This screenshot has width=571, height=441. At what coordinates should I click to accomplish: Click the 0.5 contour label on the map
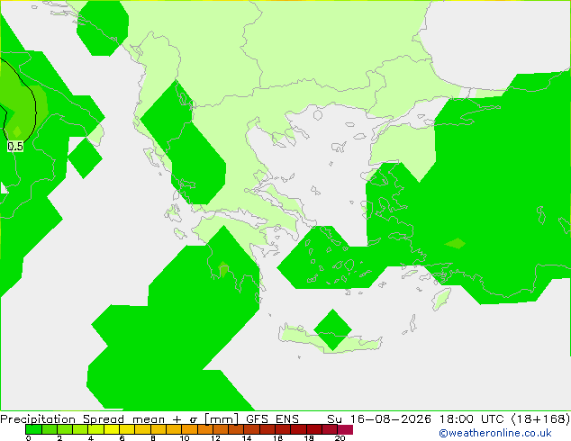15,147
